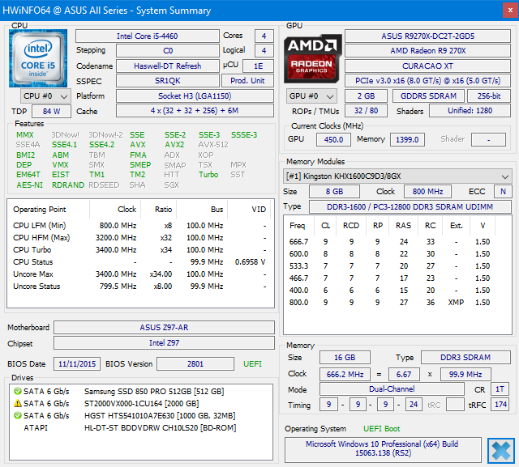Viewport: 519px width, 467px height.
Task: Click the AMD Radeon Graphics logo
Action: (x=313, y=58)
